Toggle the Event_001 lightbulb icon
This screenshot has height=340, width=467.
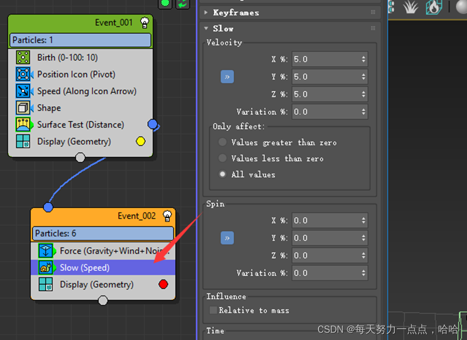[145, 22]
